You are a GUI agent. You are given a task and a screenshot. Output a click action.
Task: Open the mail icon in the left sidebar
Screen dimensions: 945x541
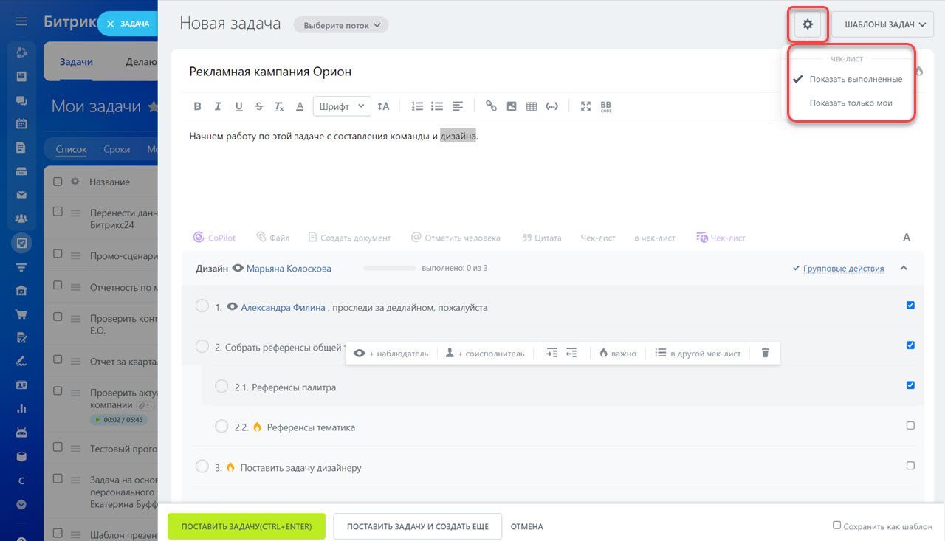[x=21, y=195]
